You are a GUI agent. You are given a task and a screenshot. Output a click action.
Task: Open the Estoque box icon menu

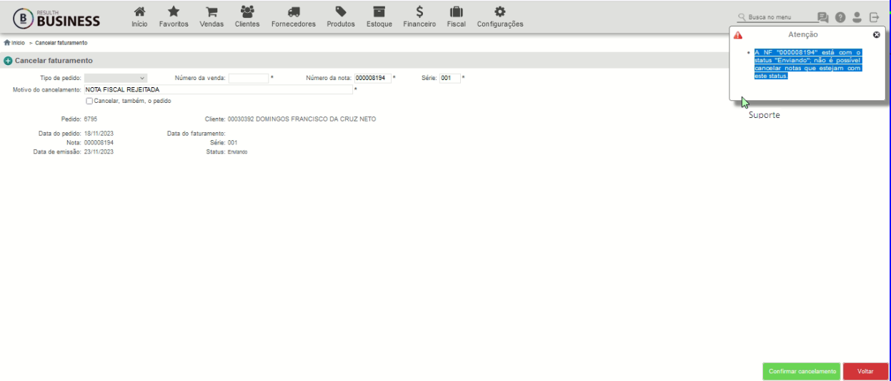(379, 11)
